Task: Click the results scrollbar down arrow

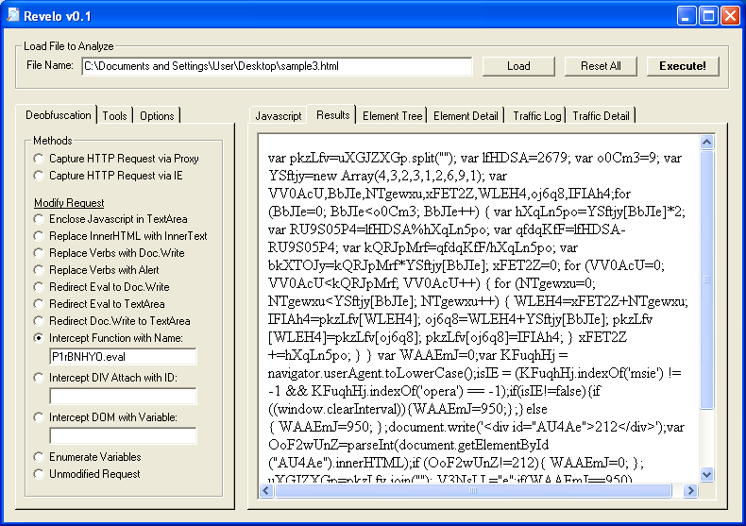Action: coord(707,490)
